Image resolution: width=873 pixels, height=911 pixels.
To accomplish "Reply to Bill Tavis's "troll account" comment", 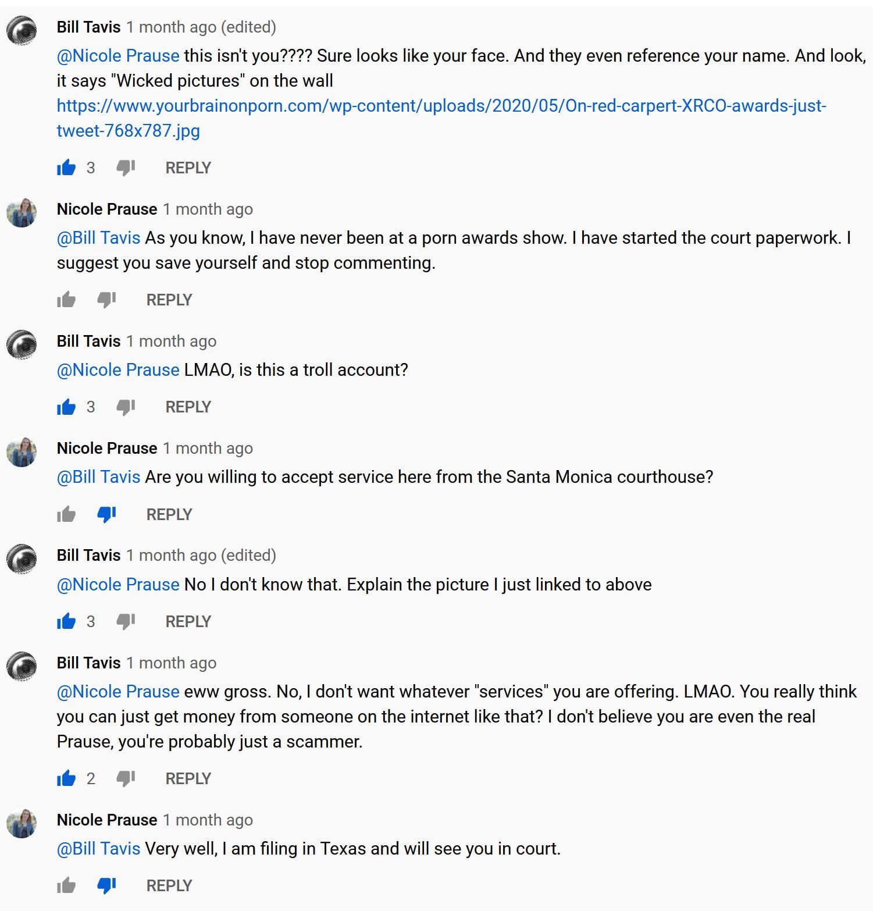I will pos(188,407).
